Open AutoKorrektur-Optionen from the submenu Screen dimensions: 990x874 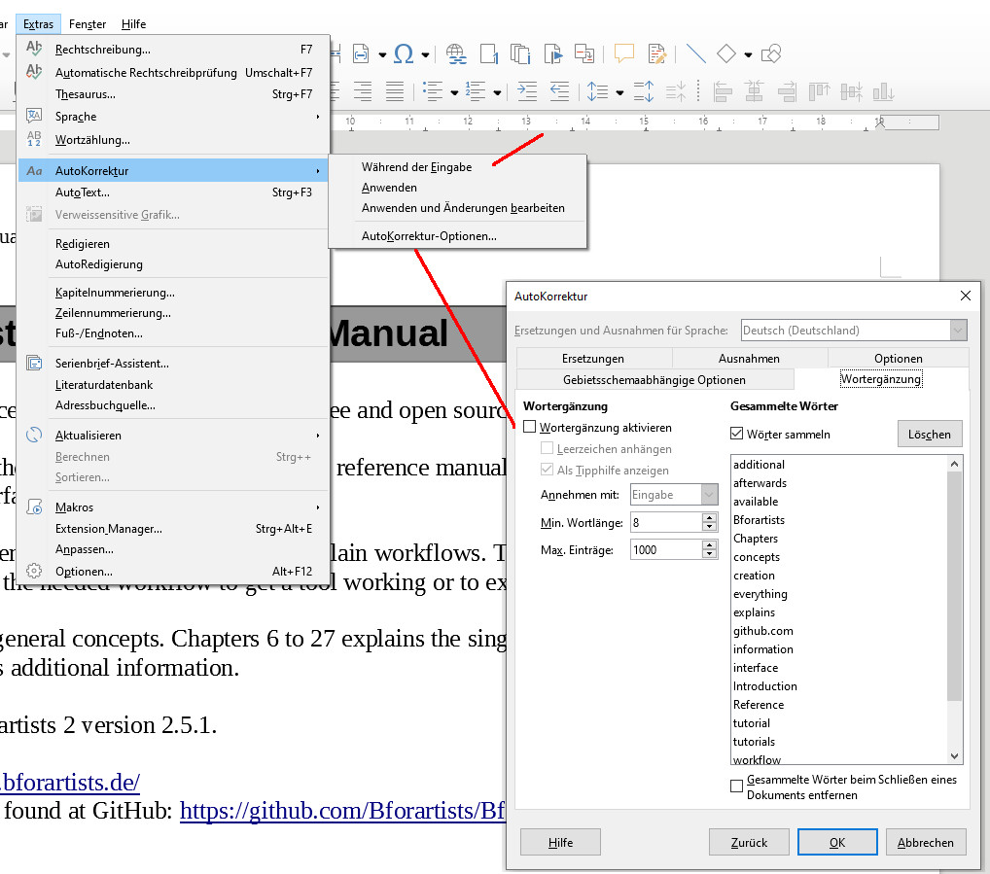point(429,235)
